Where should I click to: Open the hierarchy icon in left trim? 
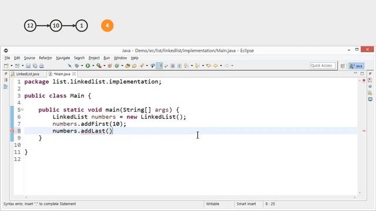[6, 87]
